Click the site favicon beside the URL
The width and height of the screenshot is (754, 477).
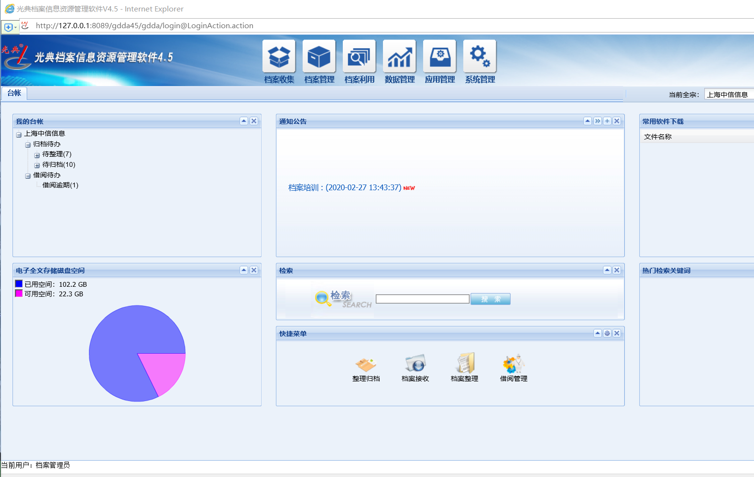(25, 25)
